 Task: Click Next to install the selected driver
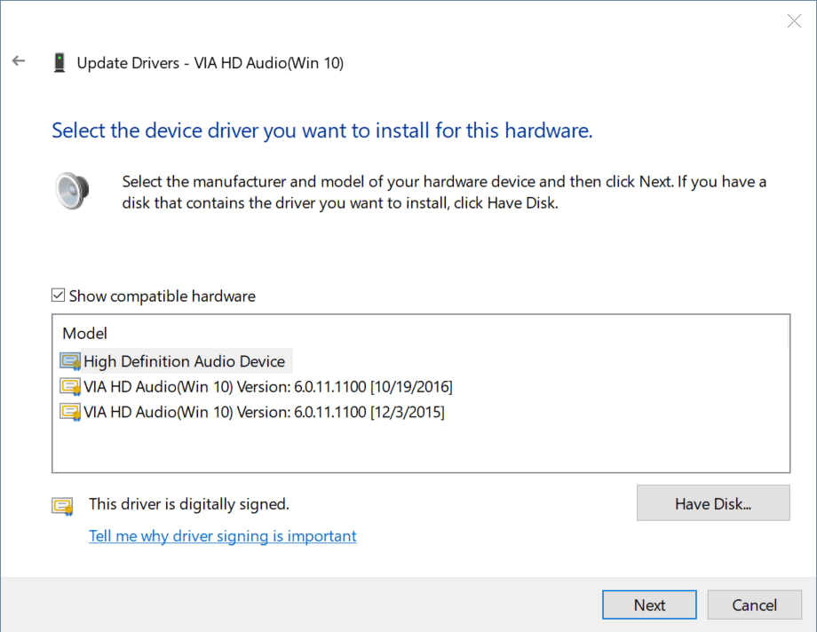pyautogui.click(x=649, y=604)
